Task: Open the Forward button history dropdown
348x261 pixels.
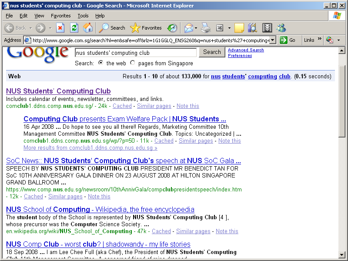Action: click(x=50, y=28)
